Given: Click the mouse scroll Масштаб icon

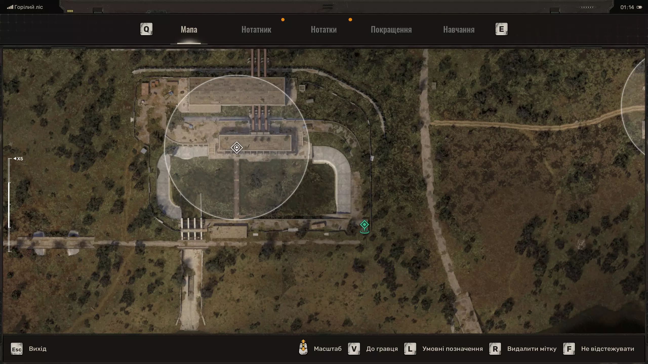Looking at the screenshot, I should click(303, 348).
